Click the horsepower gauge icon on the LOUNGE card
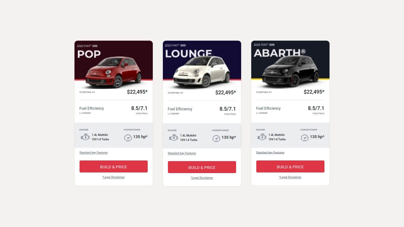The width and height of the screenshot is (404, 227). point(216,138)
